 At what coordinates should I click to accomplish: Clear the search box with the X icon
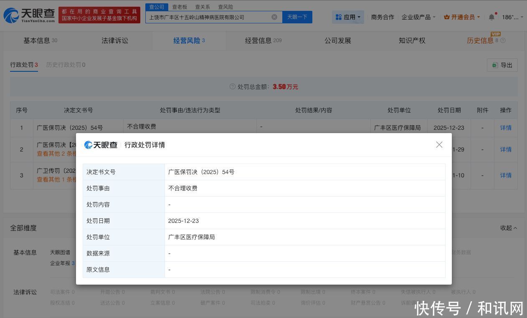click(274, 17)
